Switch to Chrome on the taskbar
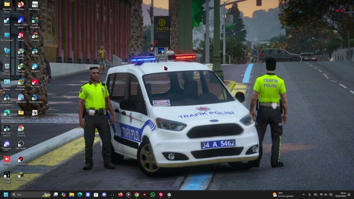The width and height of the screenshot is (354, 199). (x=136, y=195)
